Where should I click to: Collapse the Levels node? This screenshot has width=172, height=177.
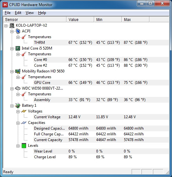point(18,146)
